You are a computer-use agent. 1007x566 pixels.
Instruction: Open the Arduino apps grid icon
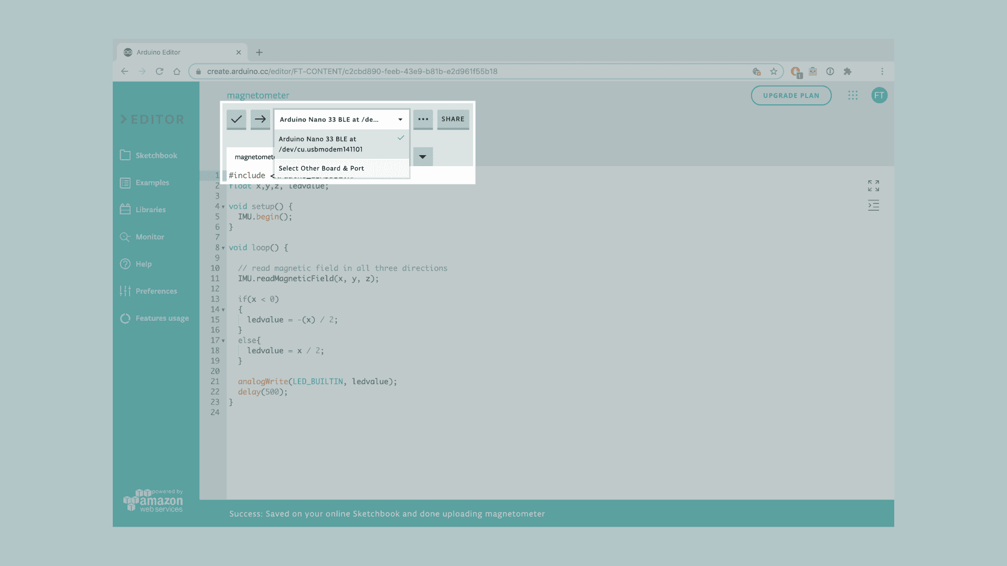(853, 95)
